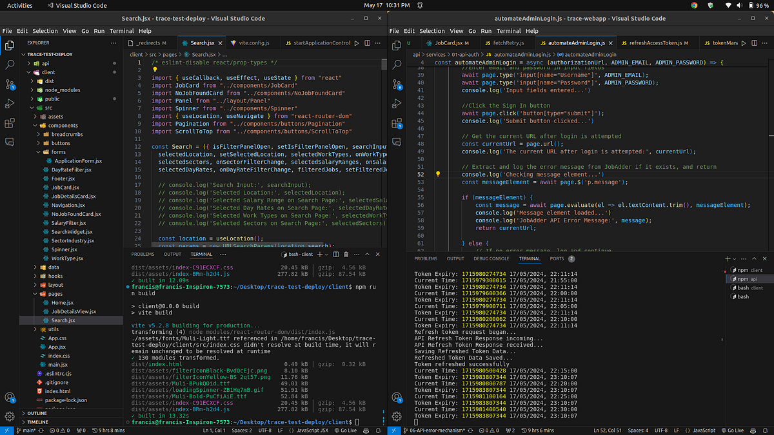
Task: Expand the OUTLINE section
Action: [37, 413]
